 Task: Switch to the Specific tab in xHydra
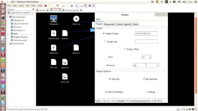tap(127, 24)
